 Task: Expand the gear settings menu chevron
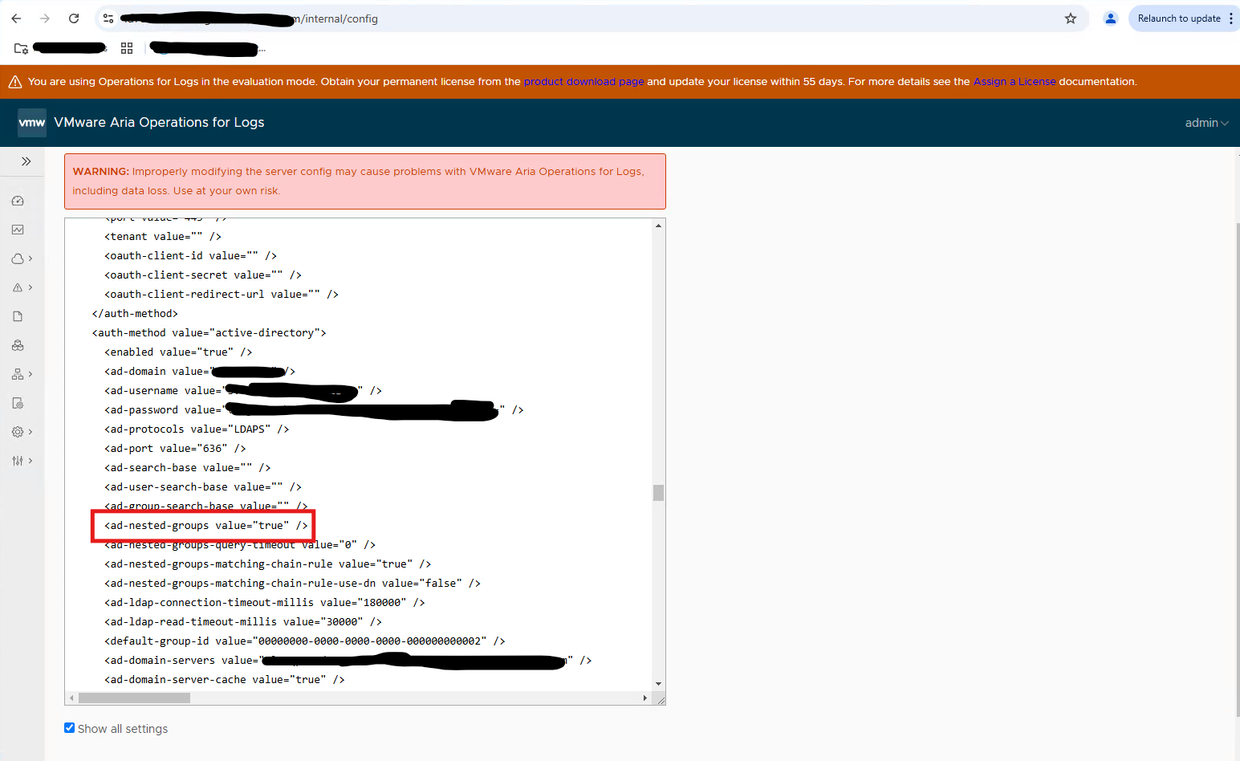30,432
